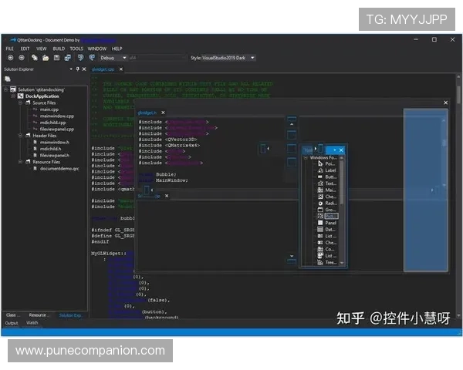Choose the Tree view control in toolbox
This screenshot has width=463, height=370.
[319, 262]
